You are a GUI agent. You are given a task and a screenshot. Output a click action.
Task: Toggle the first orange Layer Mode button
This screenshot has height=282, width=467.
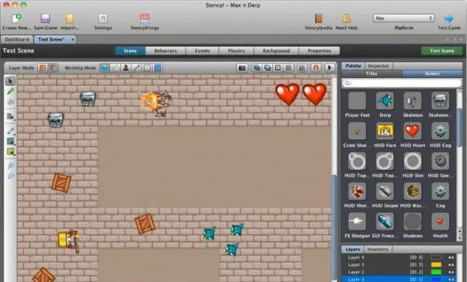[x=42, y=68]
